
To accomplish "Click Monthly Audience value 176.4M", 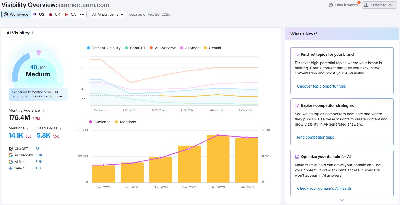I will click(19, 118).
